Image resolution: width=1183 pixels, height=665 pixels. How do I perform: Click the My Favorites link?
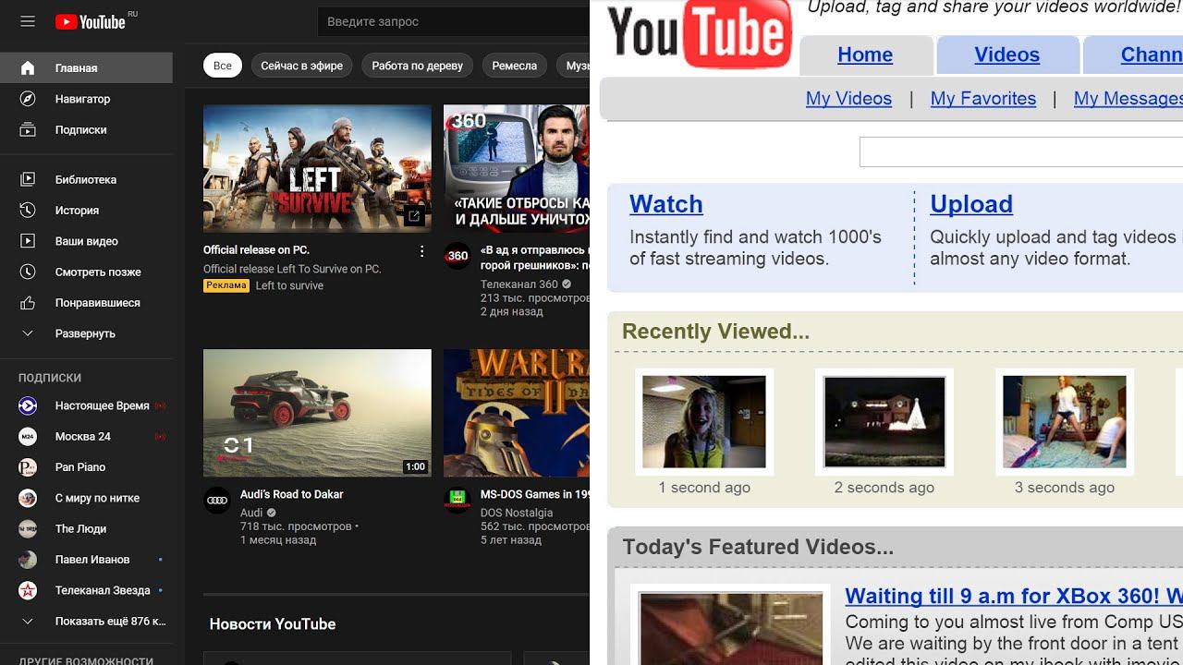(983, 99)
